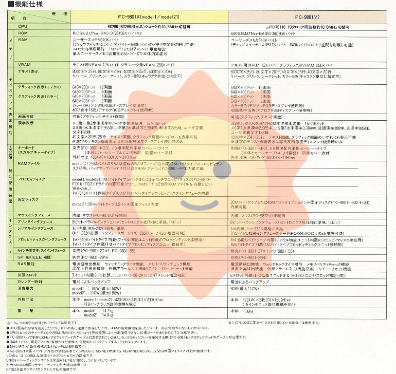Image resolution: width=396 pixels, height=374 pixels.
Task: Click the 重量 row label
Action: click(25, 311)
